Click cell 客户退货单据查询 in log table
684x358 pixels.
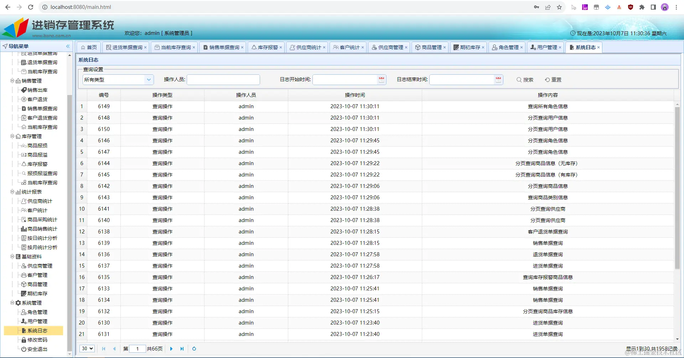548,232
